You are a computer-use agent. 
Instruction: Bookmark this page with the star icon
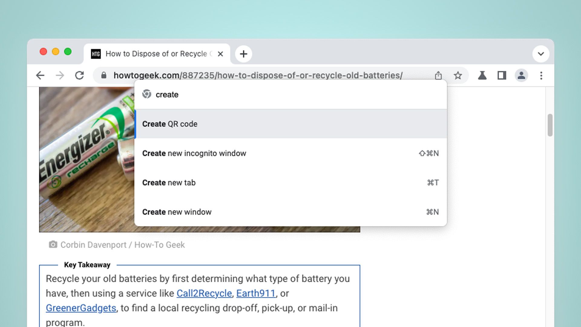pos(458,75)
